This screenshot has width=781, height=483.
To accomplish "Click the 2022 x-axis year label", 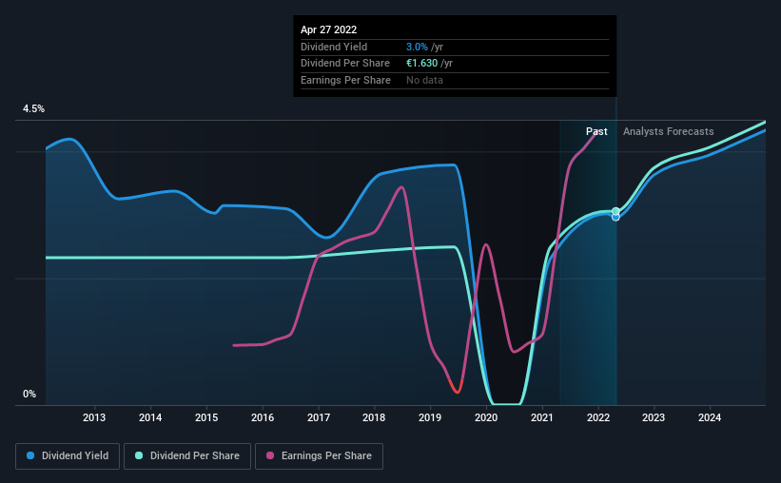I will point(598,417).
